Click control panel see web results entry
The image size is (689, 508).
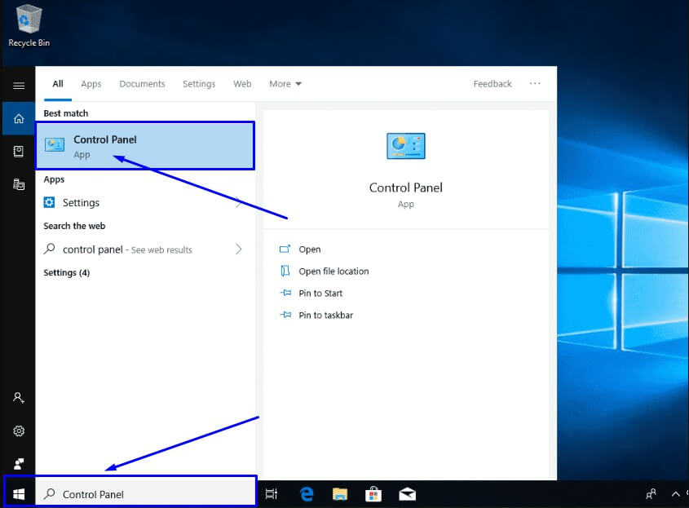click(127, 250)
